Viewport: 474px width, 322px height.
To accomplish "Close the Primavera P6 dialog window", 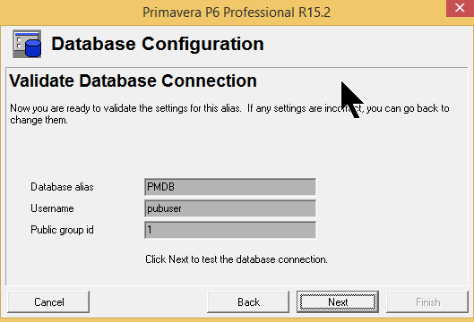I will pyautogui.click(x=460, y=8).
